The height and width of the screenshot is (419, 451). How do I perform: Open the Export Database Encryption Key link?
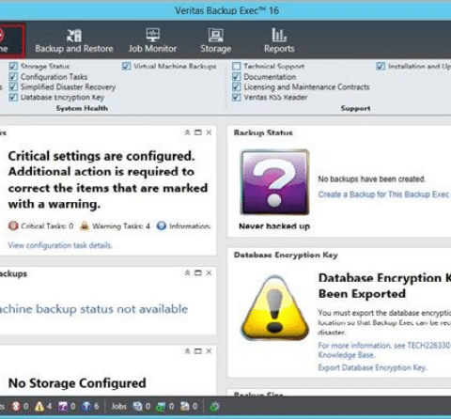tap(372, 367)
